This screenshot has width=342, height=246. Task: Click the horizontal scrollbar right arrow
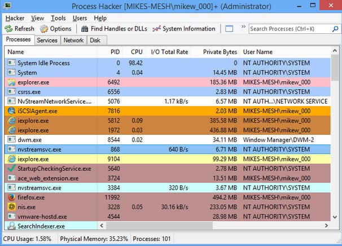[326, 226]
